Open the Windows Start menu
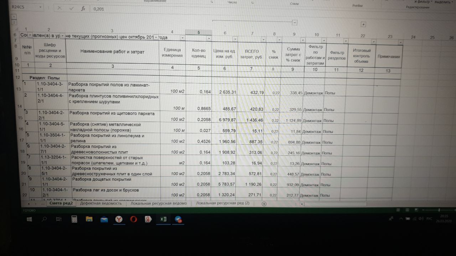 point(30,219)
